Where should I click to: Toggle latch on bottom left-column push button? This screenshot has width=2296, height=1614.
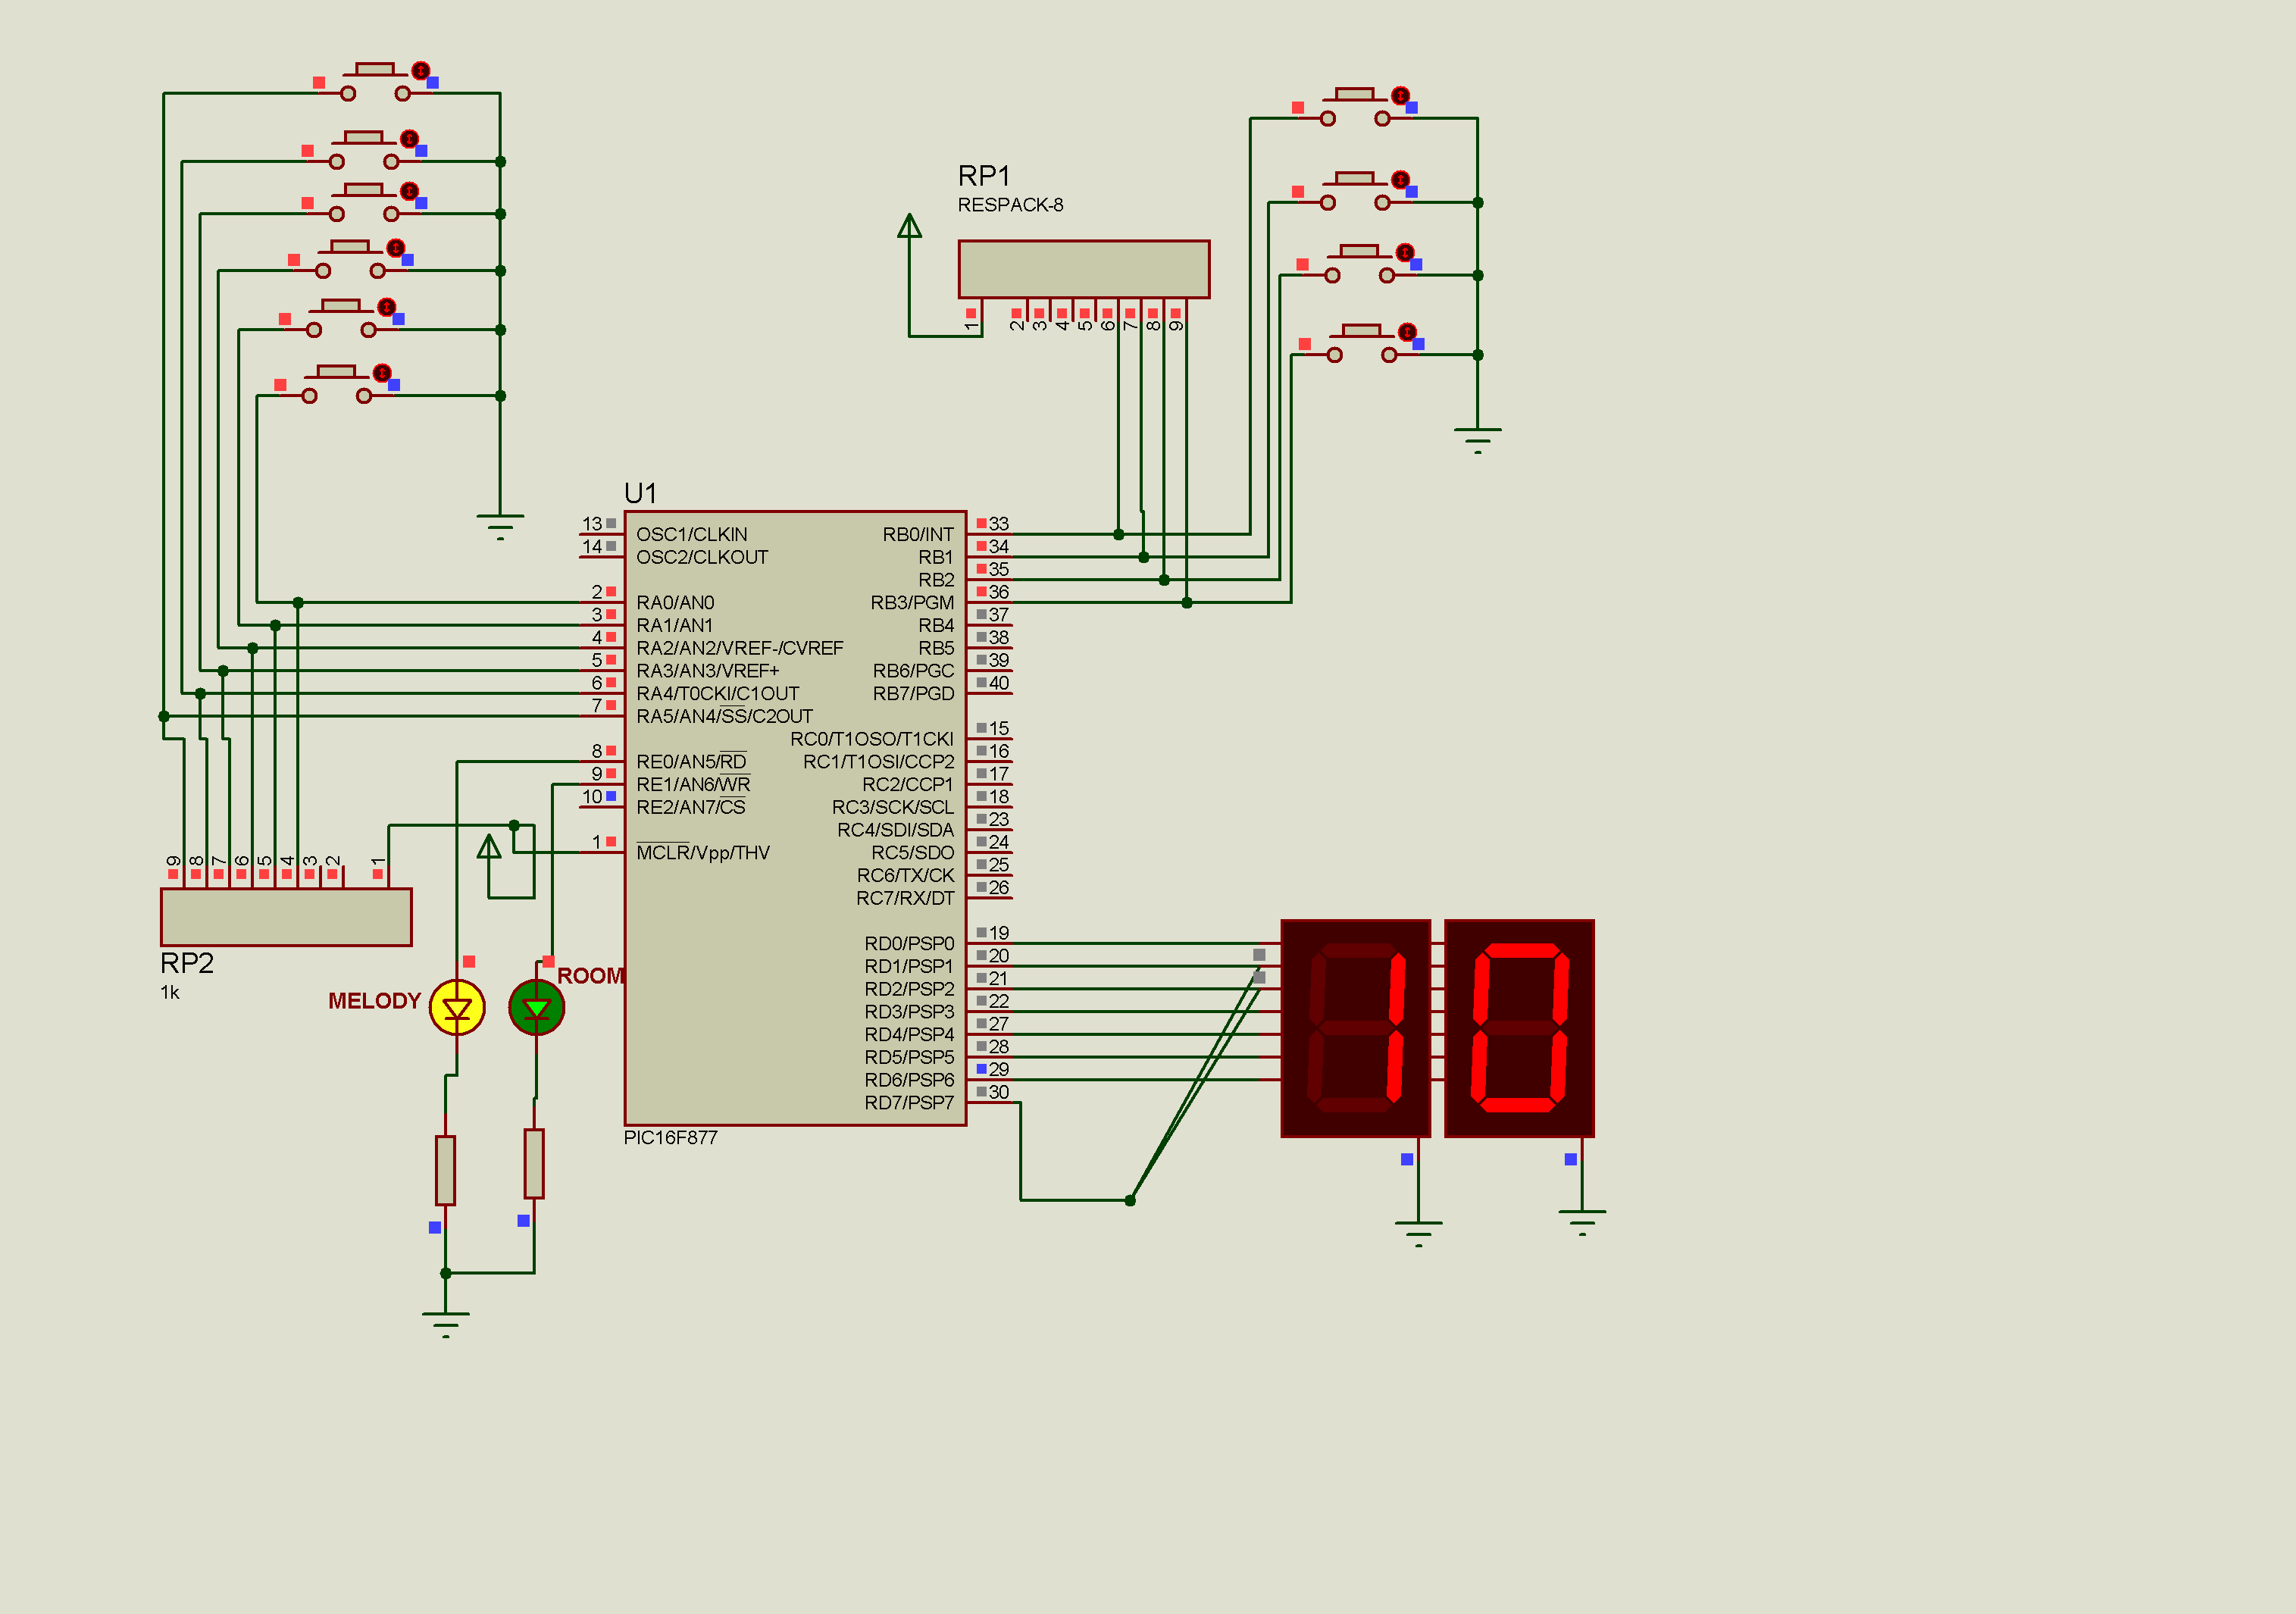point(382,373)
